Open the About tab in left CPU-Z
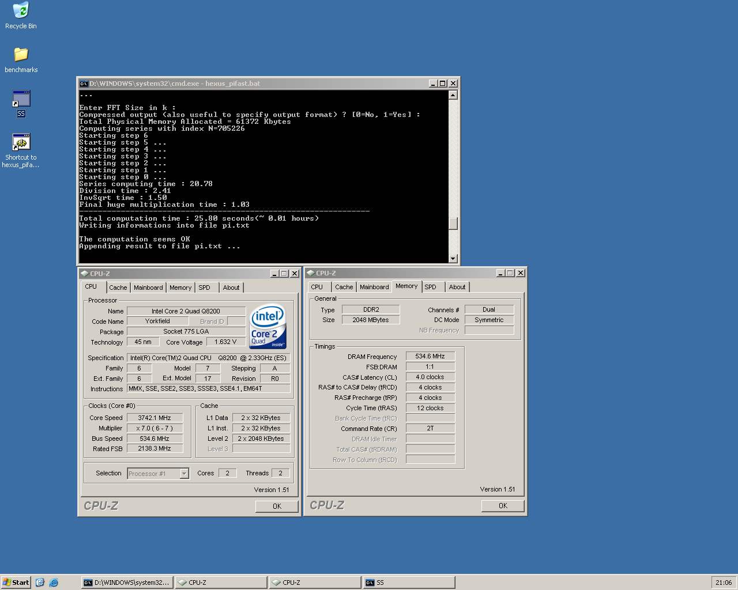The image size is (738, 590). 231,288
